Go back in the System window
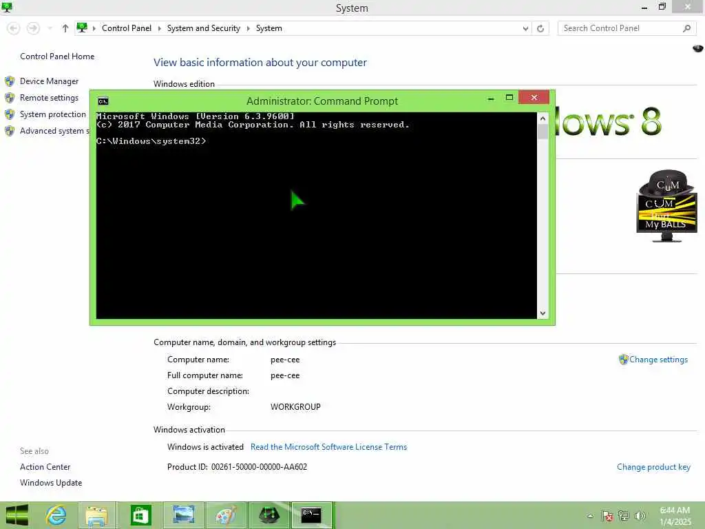The width and height of the screenshot is (705, 529). (x=14, y=28)
